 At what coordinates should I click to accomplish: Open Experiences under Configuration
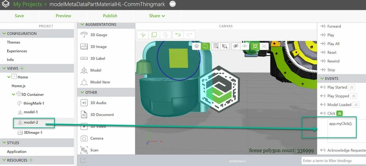coord(17,51)
